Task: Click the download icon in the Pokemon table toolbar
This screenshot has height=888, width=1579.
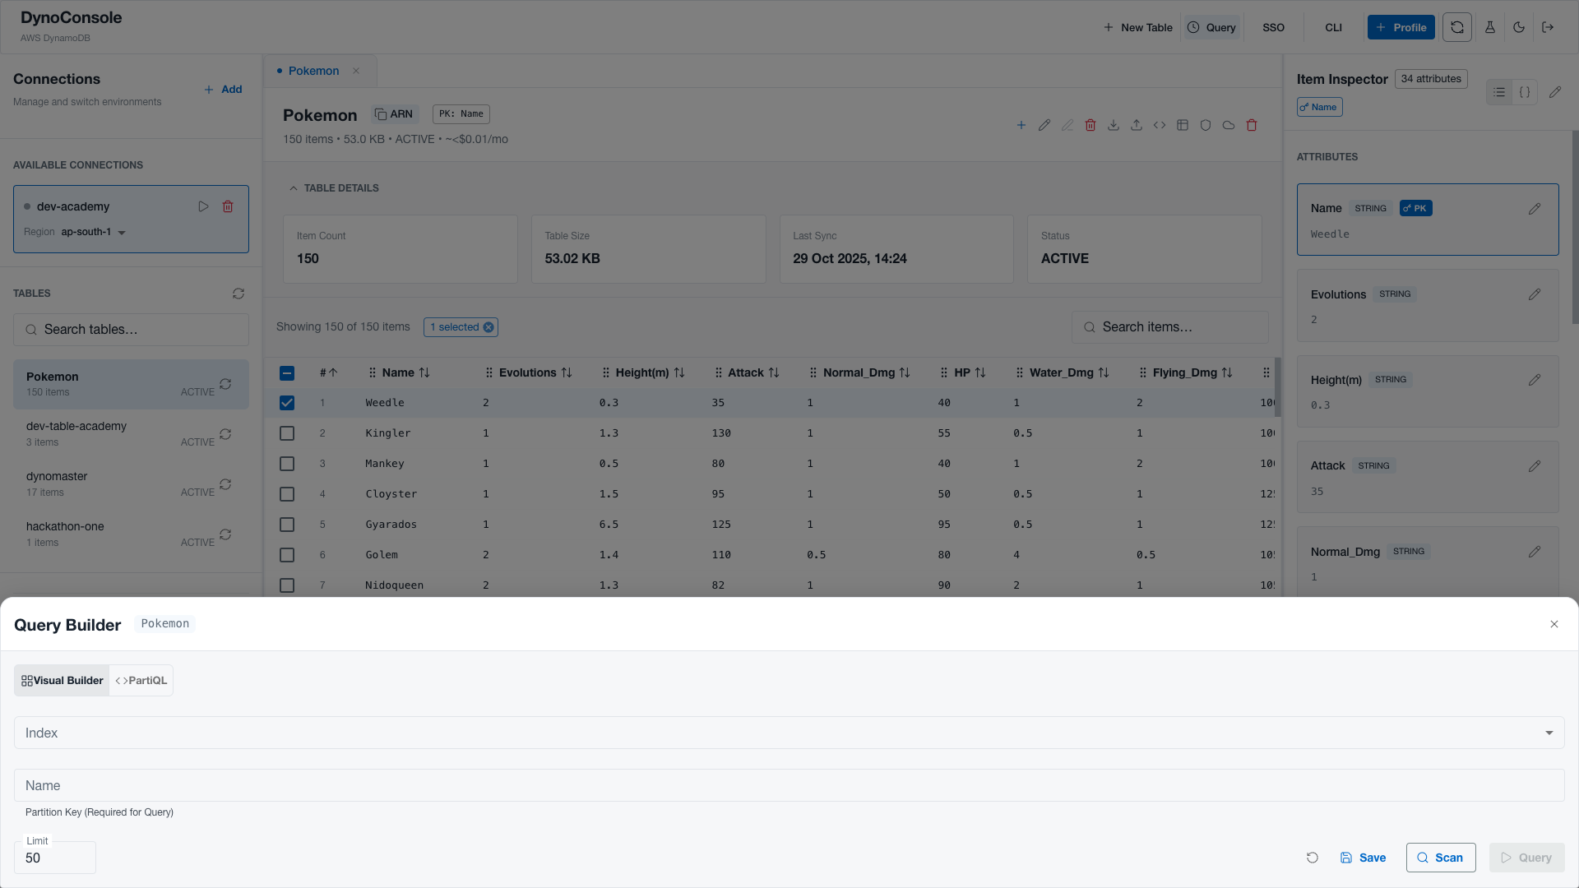Action: 1113,125
